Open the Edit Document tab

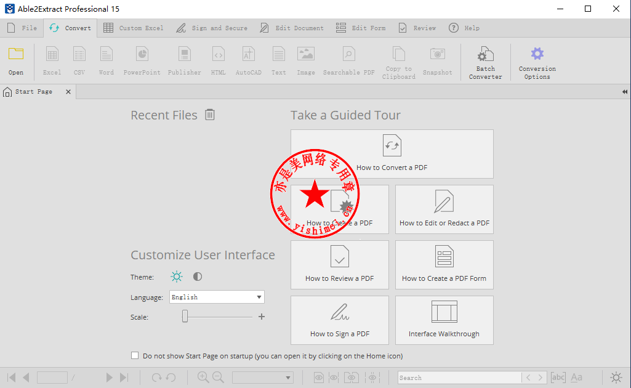pos(292,28)
